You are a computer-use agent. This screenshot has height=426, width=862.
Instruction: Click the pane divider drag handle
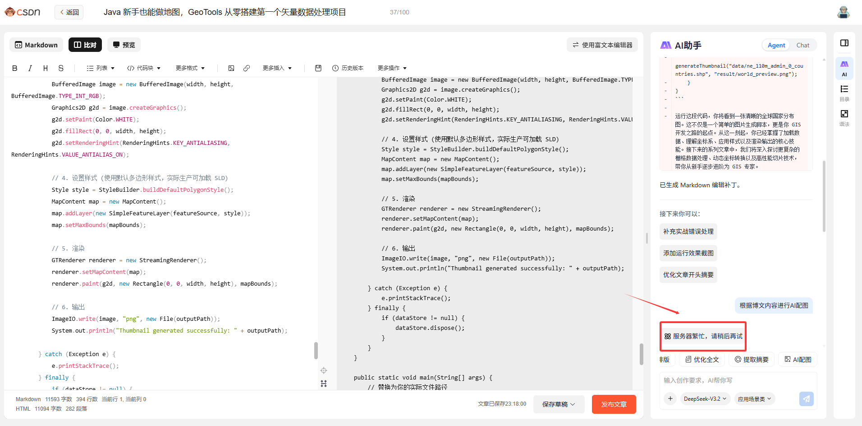click(x=647, y=238)
